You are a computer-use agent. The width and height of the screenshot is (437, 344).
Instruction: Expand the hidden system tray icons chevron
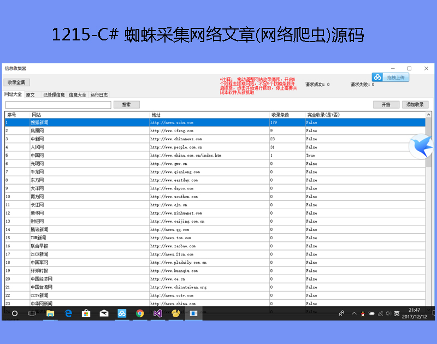tap(353, 313)
